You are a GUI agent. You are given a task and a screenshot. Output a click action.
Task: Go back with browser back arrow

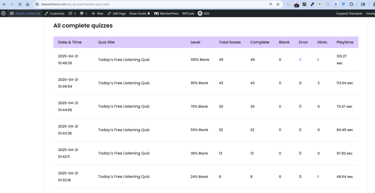point(4,4)
